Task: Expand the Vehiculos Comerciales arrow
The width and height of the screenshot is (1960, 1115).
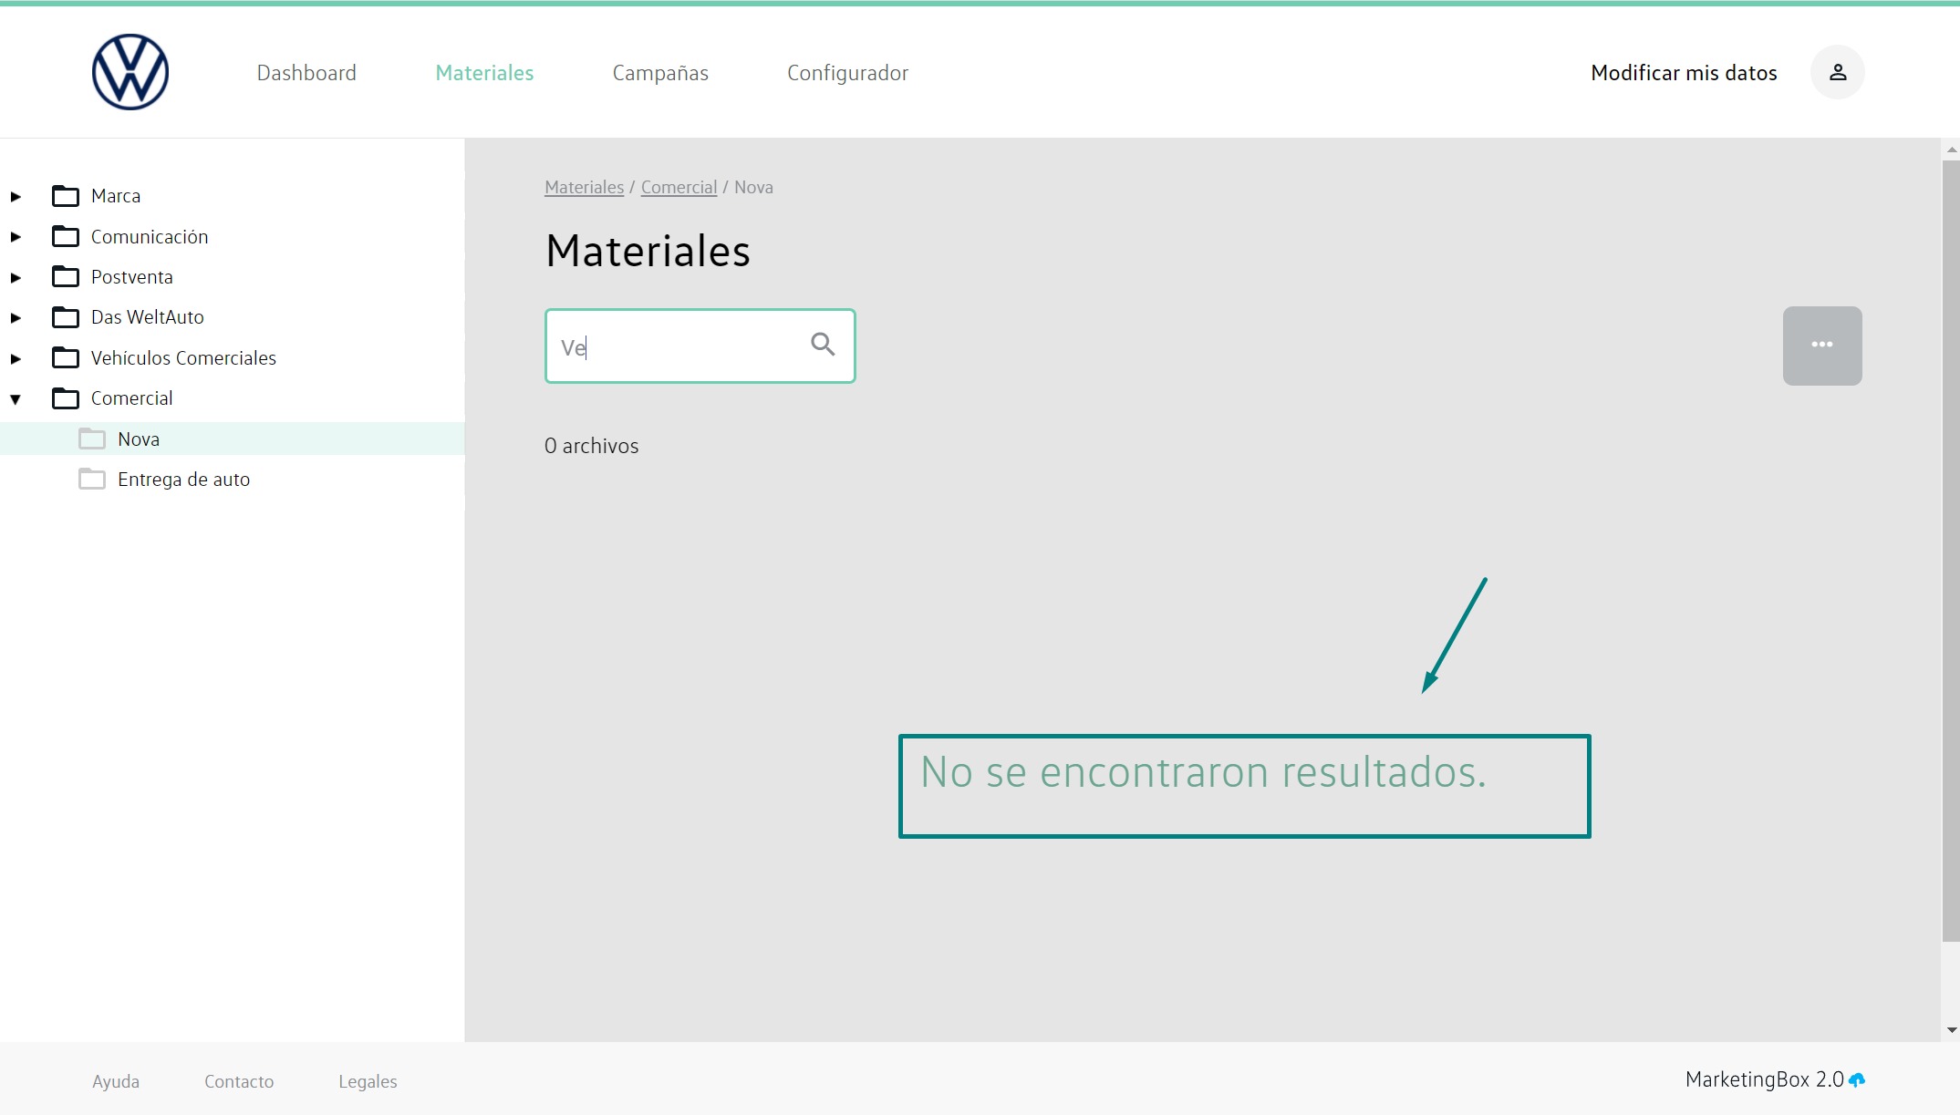Action: click(16, 358)
